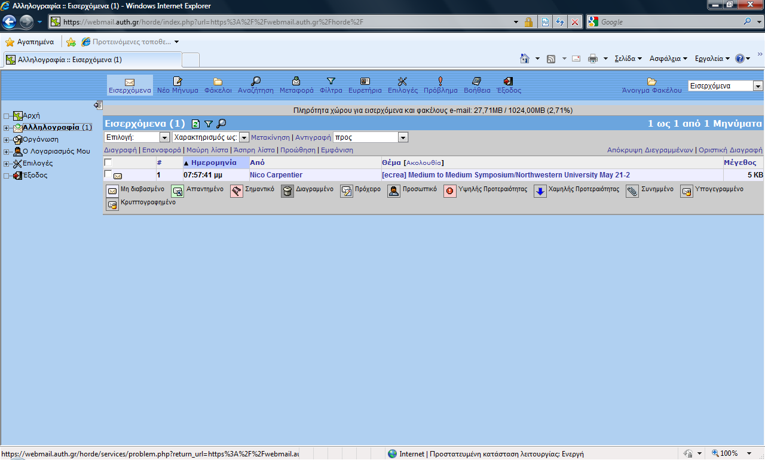Collapse the sidebar with arrow icon

[x=98, y=105]
